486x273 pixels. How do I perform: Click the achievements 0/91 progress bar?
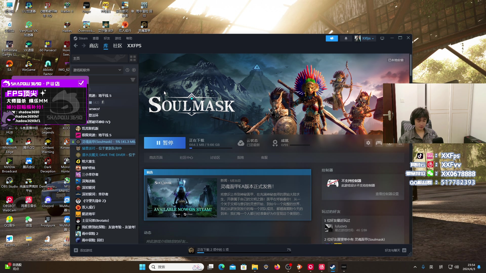click(300, 145)
